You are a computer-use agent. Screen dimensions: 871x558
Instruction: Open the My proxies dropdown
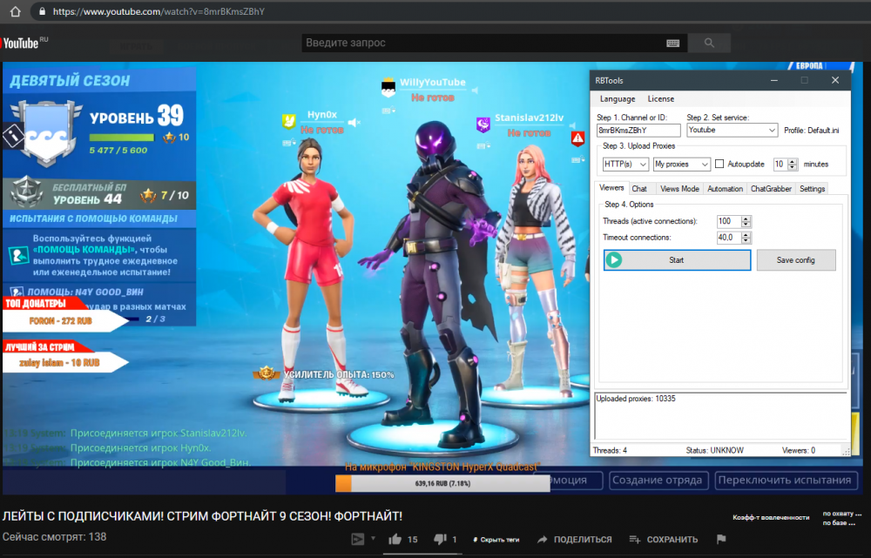coord(682,164)
